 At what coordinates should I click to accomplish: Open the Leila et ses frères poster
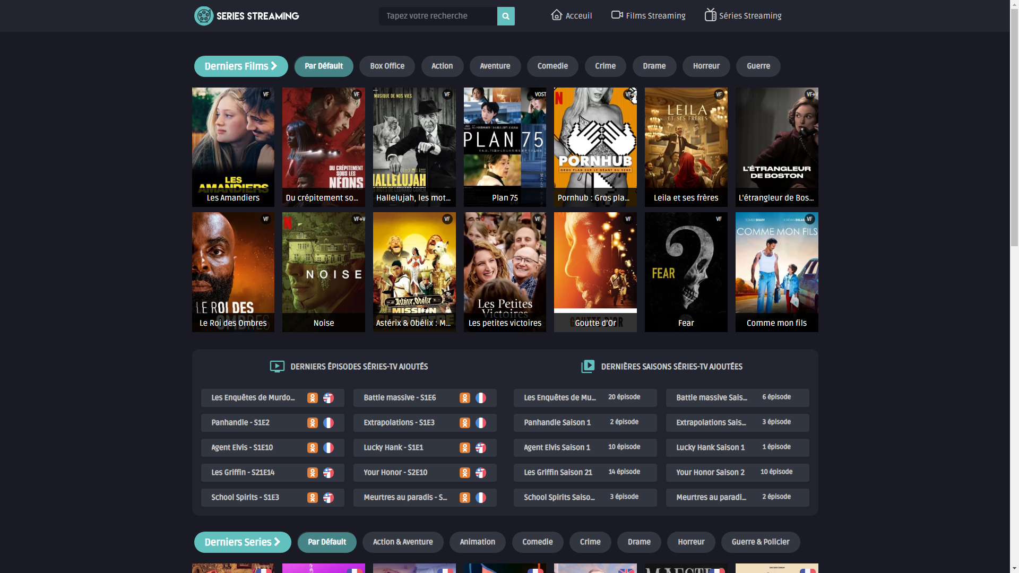click(x=686, y=147)
